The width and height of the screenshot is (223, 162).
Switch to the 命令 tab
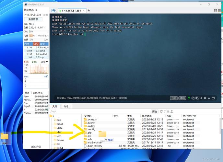tap(66, 107)
